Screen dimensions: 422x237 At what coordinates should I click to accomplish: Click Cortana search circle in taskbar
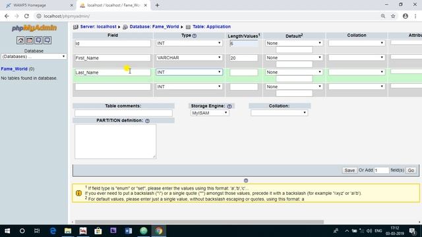[x=22, y=231]
